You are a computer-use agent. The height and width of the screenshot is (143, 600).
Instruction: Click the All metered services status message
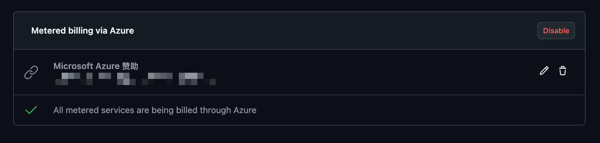point(155,110)
